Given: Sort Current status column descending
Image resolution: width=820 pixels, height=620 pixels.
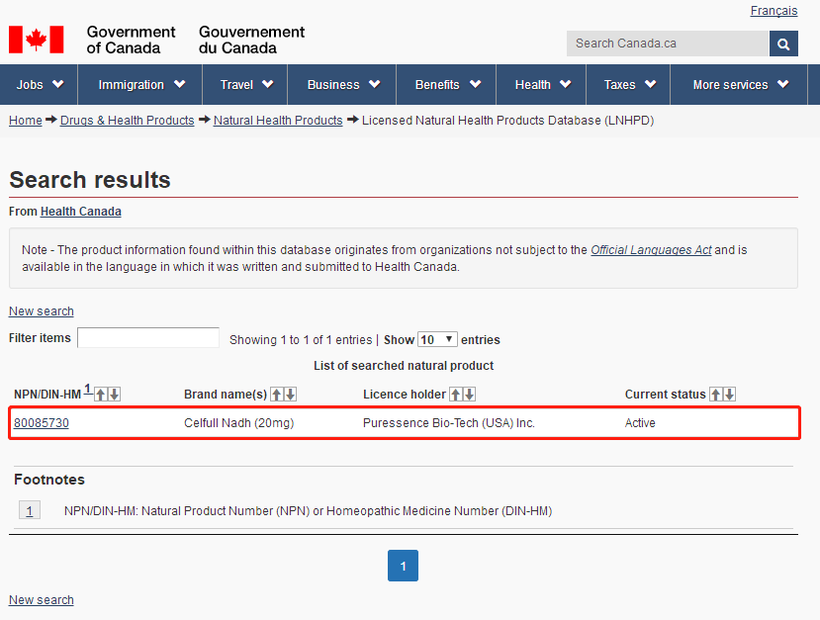Looking at the screenshot, I should click(730, 395).
